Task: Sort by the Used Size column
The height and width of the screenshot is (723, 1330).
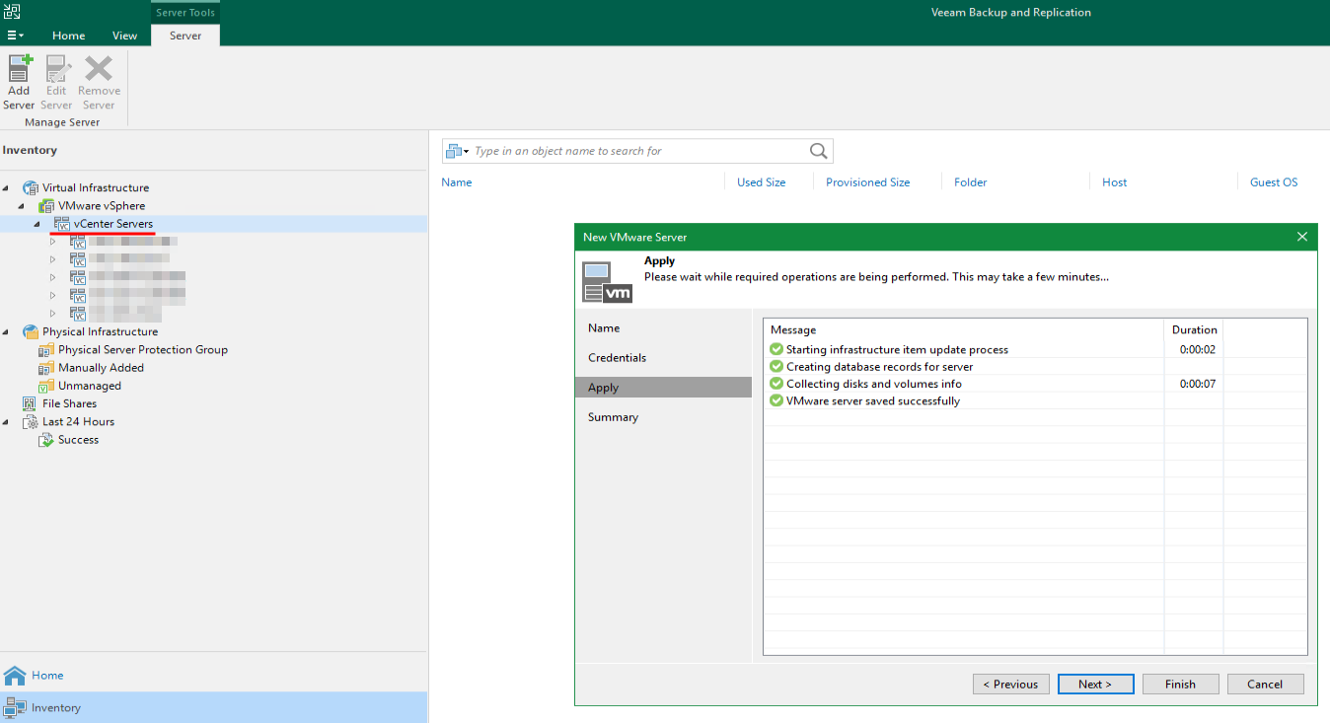Action: point(762,182)
